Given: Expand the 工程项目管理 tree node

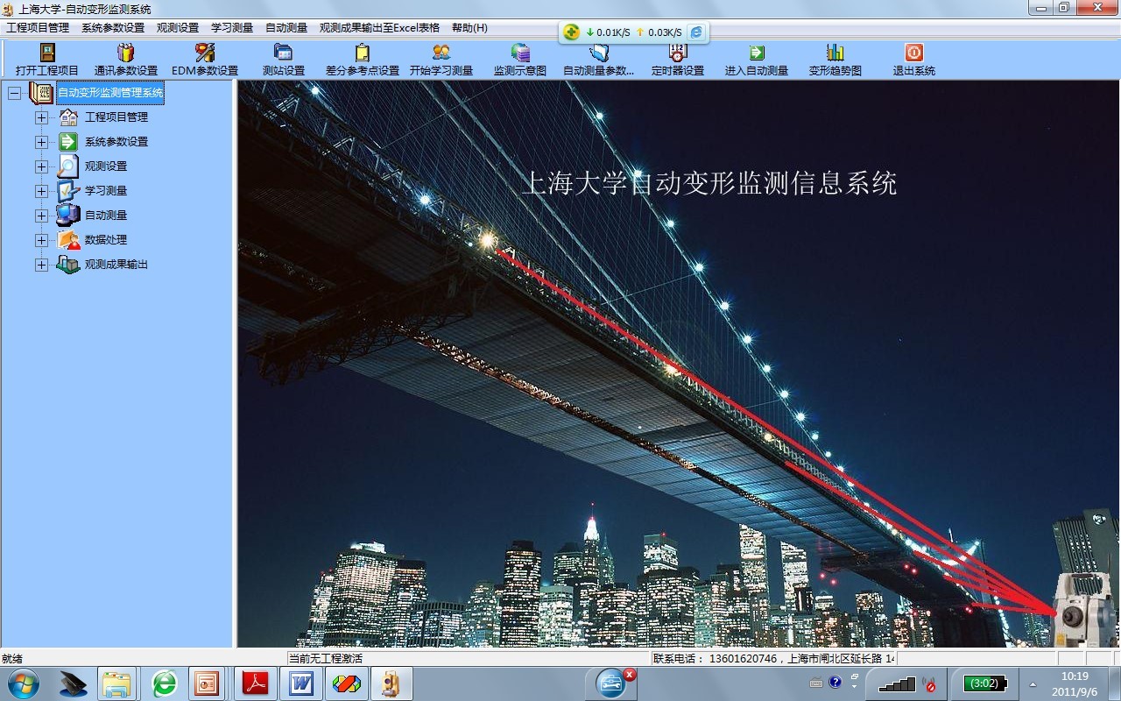Looking at the screenshot, I should click(41, 117).
